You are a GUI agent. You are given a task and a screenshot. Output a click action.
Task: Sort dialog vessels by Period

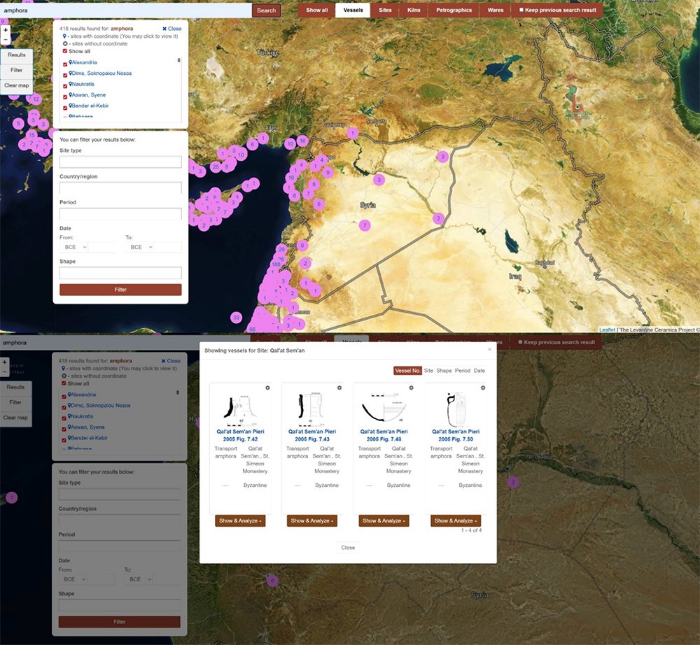tap(463, 371)
